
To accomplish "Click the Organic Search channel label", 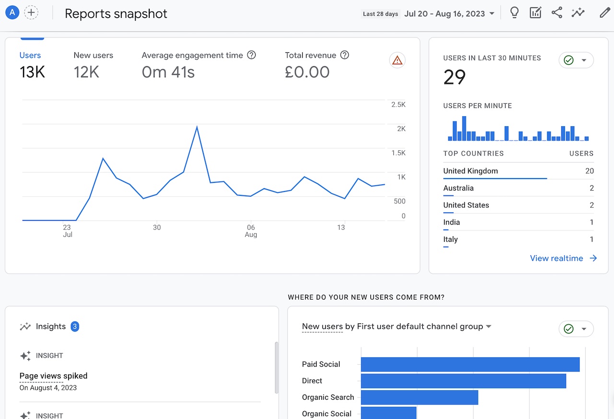I will (328, 397).
